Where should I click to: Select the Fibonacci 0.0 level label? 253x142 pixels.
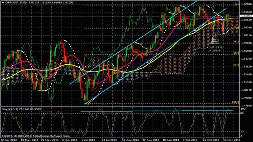pos(237,4)
